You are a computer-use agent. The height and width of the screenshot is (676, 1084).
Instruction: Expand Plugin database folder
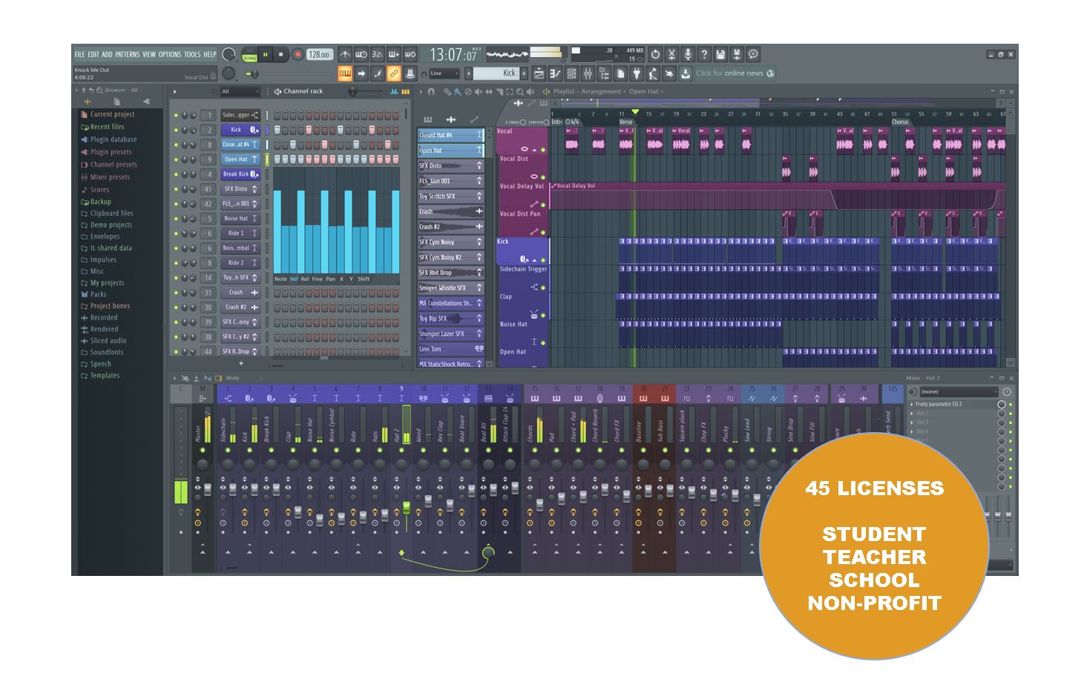(x=108, y=139)
